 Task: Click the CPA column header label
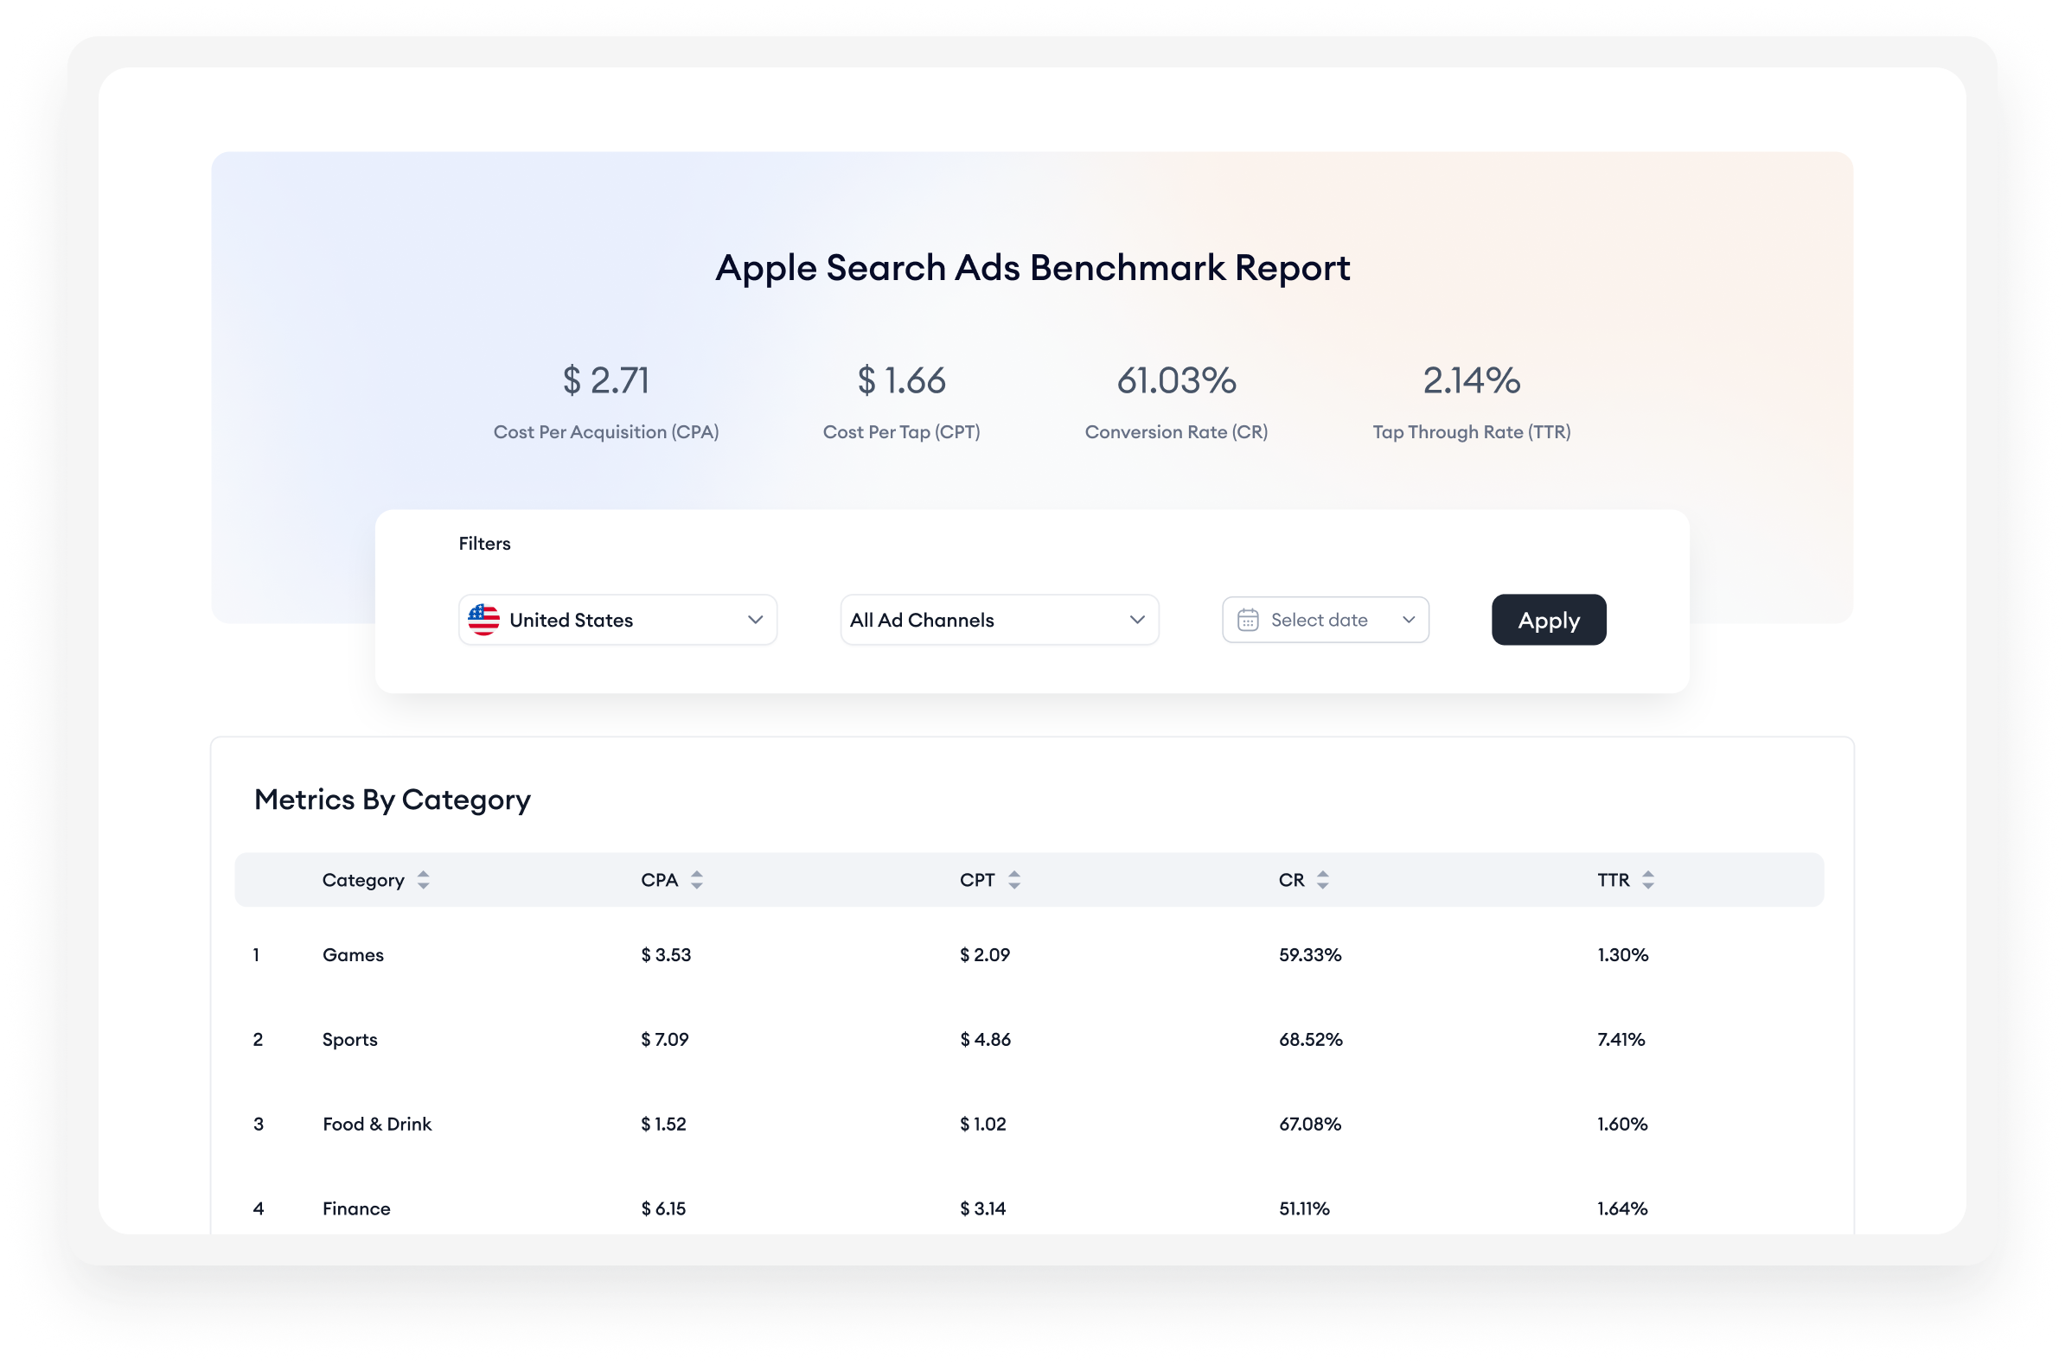(x=659, y=879)
